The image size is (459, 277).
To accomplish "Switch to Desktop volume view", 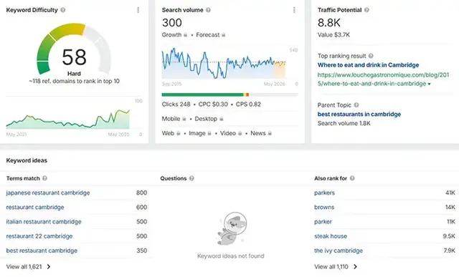I will [206, 119].
